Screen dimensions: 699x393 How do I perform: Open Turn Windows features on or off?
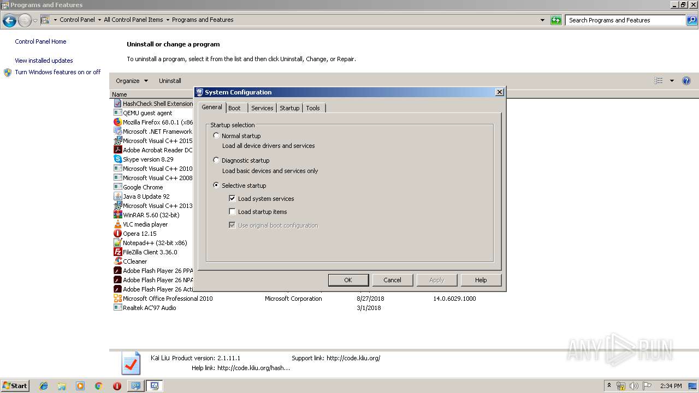tap(58, 72)
